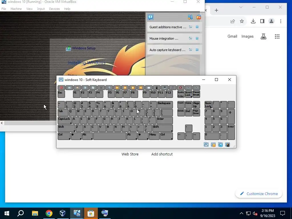Click the orange stop media key

[133, 88]
